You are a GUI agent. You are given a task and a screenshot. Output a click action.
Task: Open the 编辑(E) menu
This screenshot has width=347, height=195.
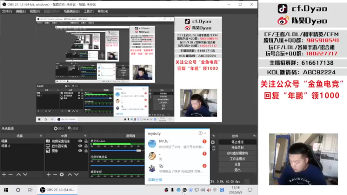[20, 11]
